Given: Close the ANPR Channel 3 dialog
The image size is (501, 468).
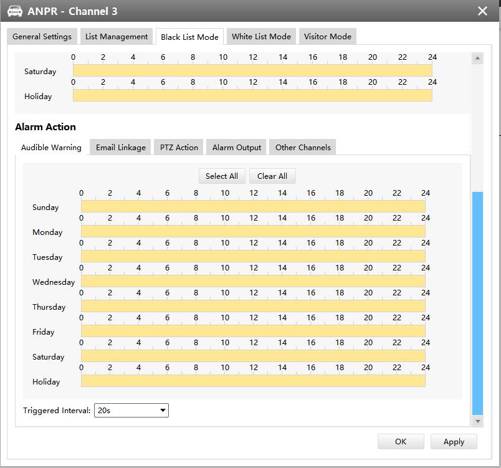Looking at the screenshot, I should point(482,11).
